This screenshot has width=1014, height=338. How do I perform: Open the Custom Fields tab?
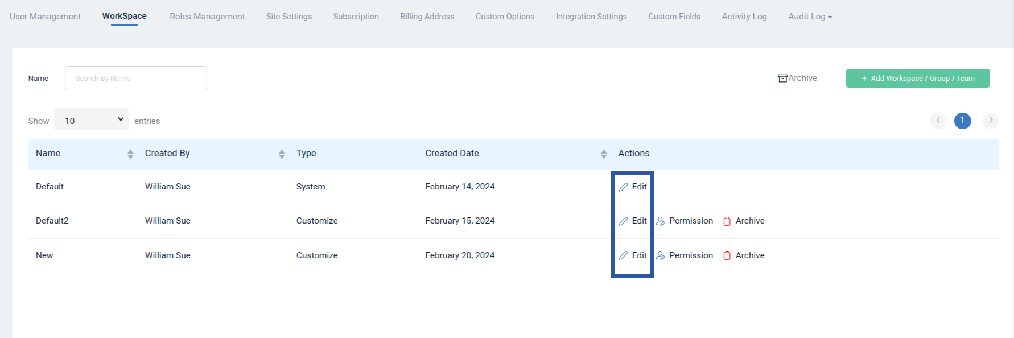point(674,17)
